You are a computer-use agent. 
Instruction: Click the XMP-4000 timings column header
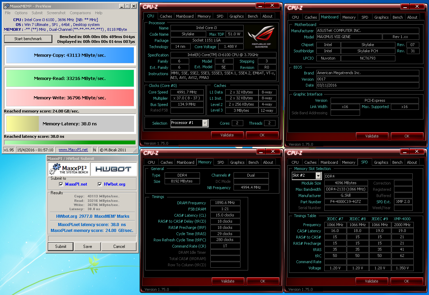402,218
